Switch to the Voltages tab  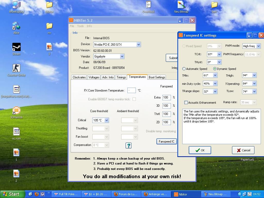point(94,77)
